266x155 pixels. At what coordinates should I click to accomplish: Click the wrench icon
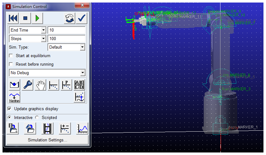28,85
